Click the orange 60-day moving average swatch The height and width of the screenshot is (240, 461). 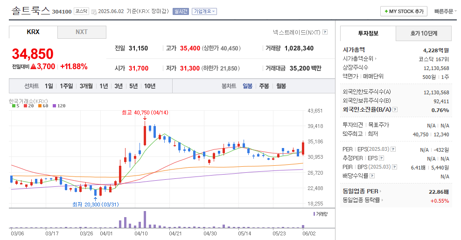point(40,106)
